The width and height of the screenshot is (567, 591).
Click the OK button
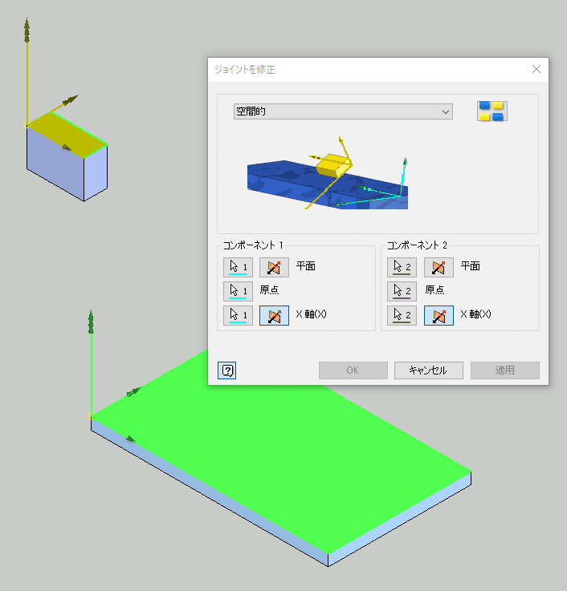(x=353, y=370)
